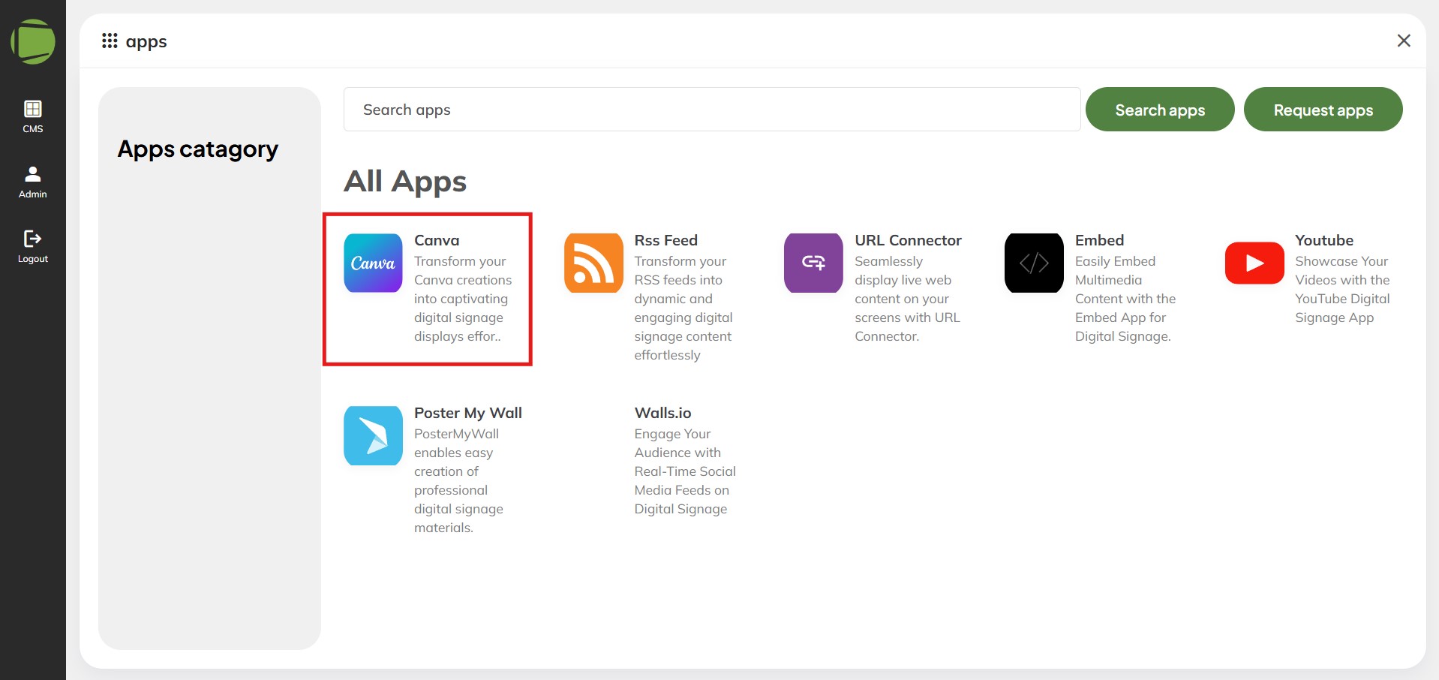The image size is (1439, 680).
Task: Close the apps dialog
Action: coord(1404,41)
